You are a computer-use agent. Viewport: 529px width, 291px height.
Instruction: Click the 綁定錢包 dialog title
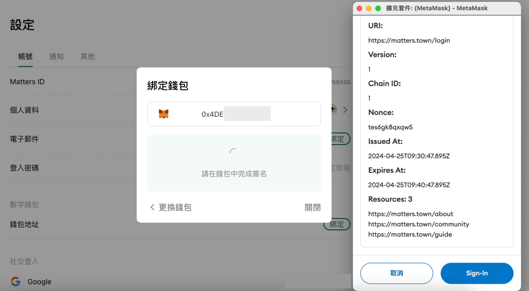tap(168, 85)
